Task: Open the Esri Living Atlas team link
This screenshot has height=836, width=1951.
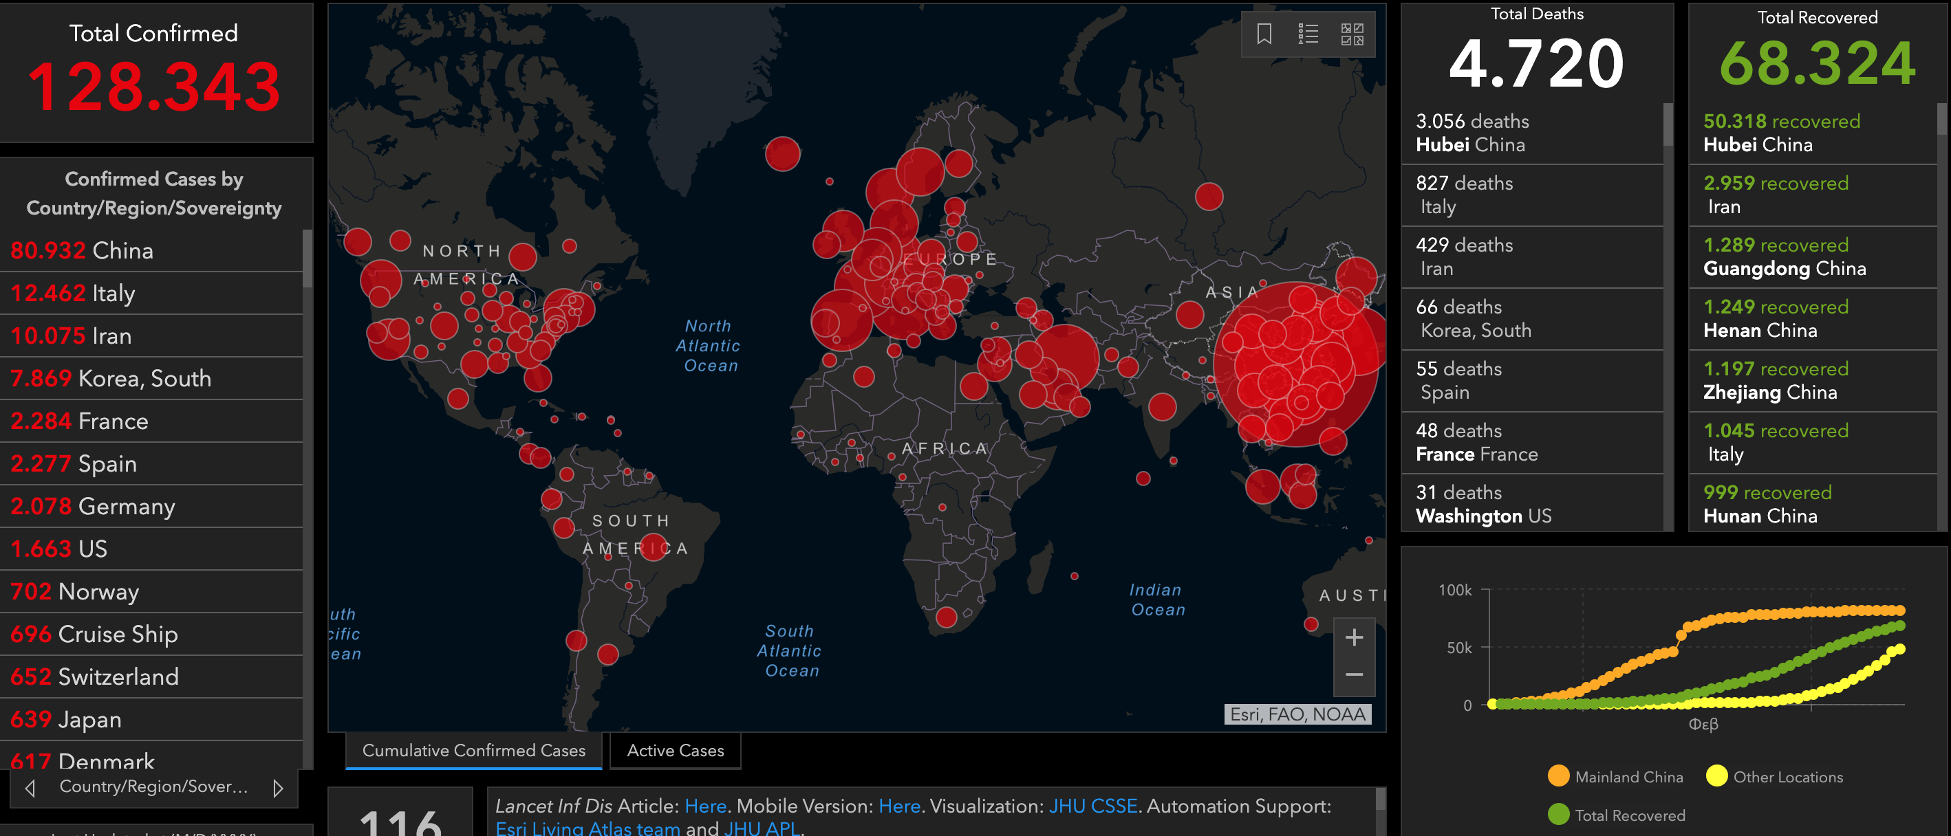Action: [587, 828]
